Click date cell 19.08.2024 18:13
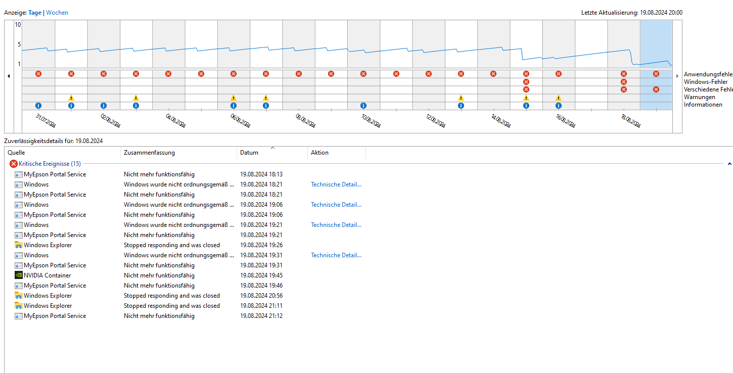Screen dimensions: 733x373 (x=261, y=174)
